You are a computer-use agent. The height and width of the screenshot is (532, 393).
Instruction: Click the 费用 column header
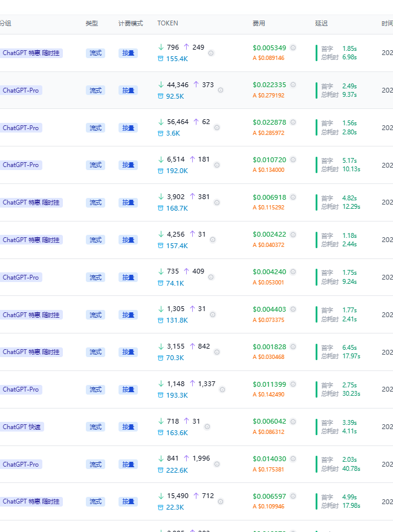[x=259, y=24]
